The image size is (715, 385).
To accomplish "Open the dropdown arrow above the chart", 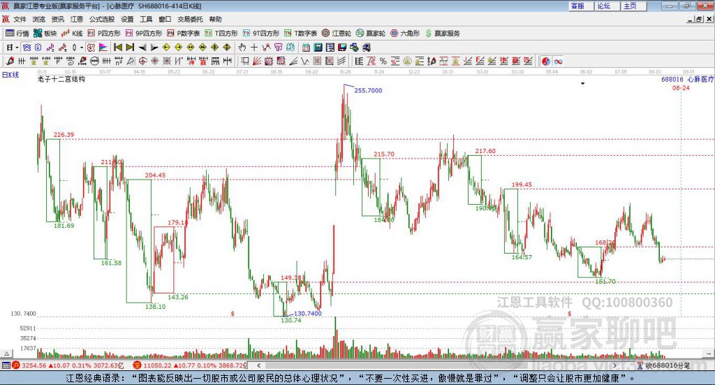I will (x=582, y=83).
